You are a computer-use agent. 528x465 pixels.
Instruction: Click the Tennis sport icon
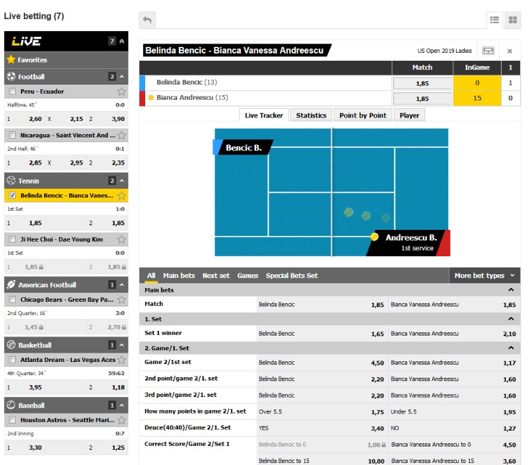tap(11, 180)
